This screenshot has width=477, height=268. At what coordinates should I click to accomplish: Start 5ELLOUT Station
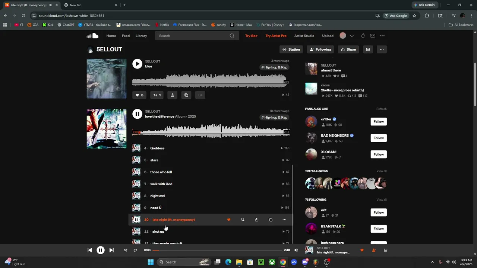(291, 50)
